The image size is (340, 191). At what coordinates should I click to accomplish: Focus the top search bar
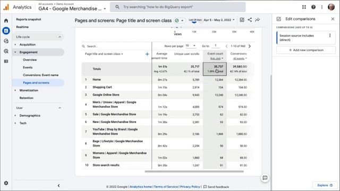pos(178,7)
